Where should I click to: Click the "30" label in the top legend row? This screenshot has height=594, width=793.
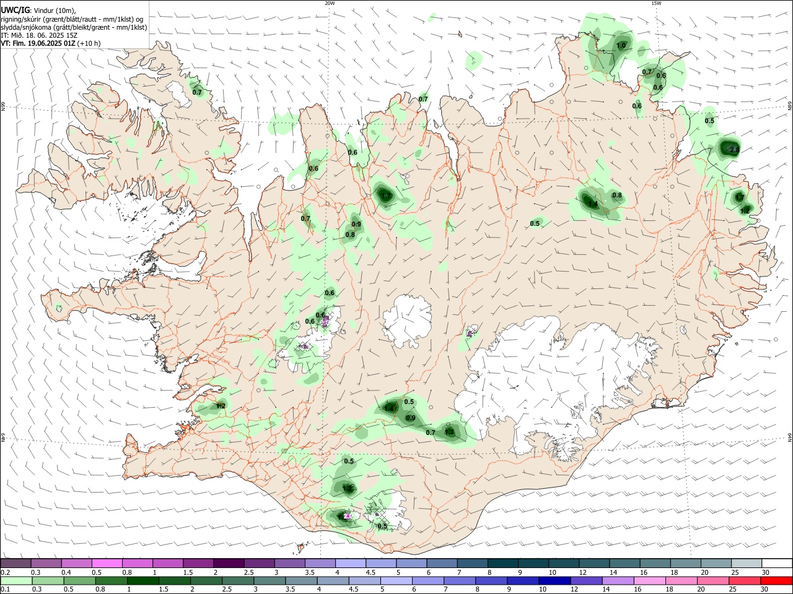click(765, 573)
